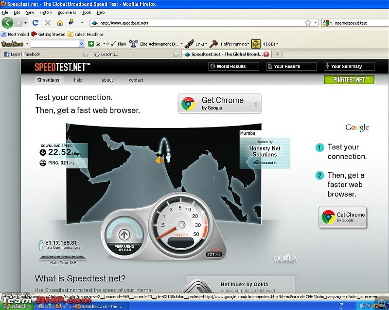Click the Firefox back arrow button

coord(7,23)
